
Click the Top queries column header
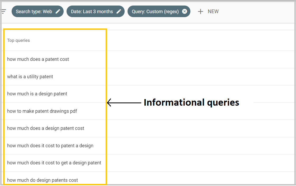tap(18, 41)
